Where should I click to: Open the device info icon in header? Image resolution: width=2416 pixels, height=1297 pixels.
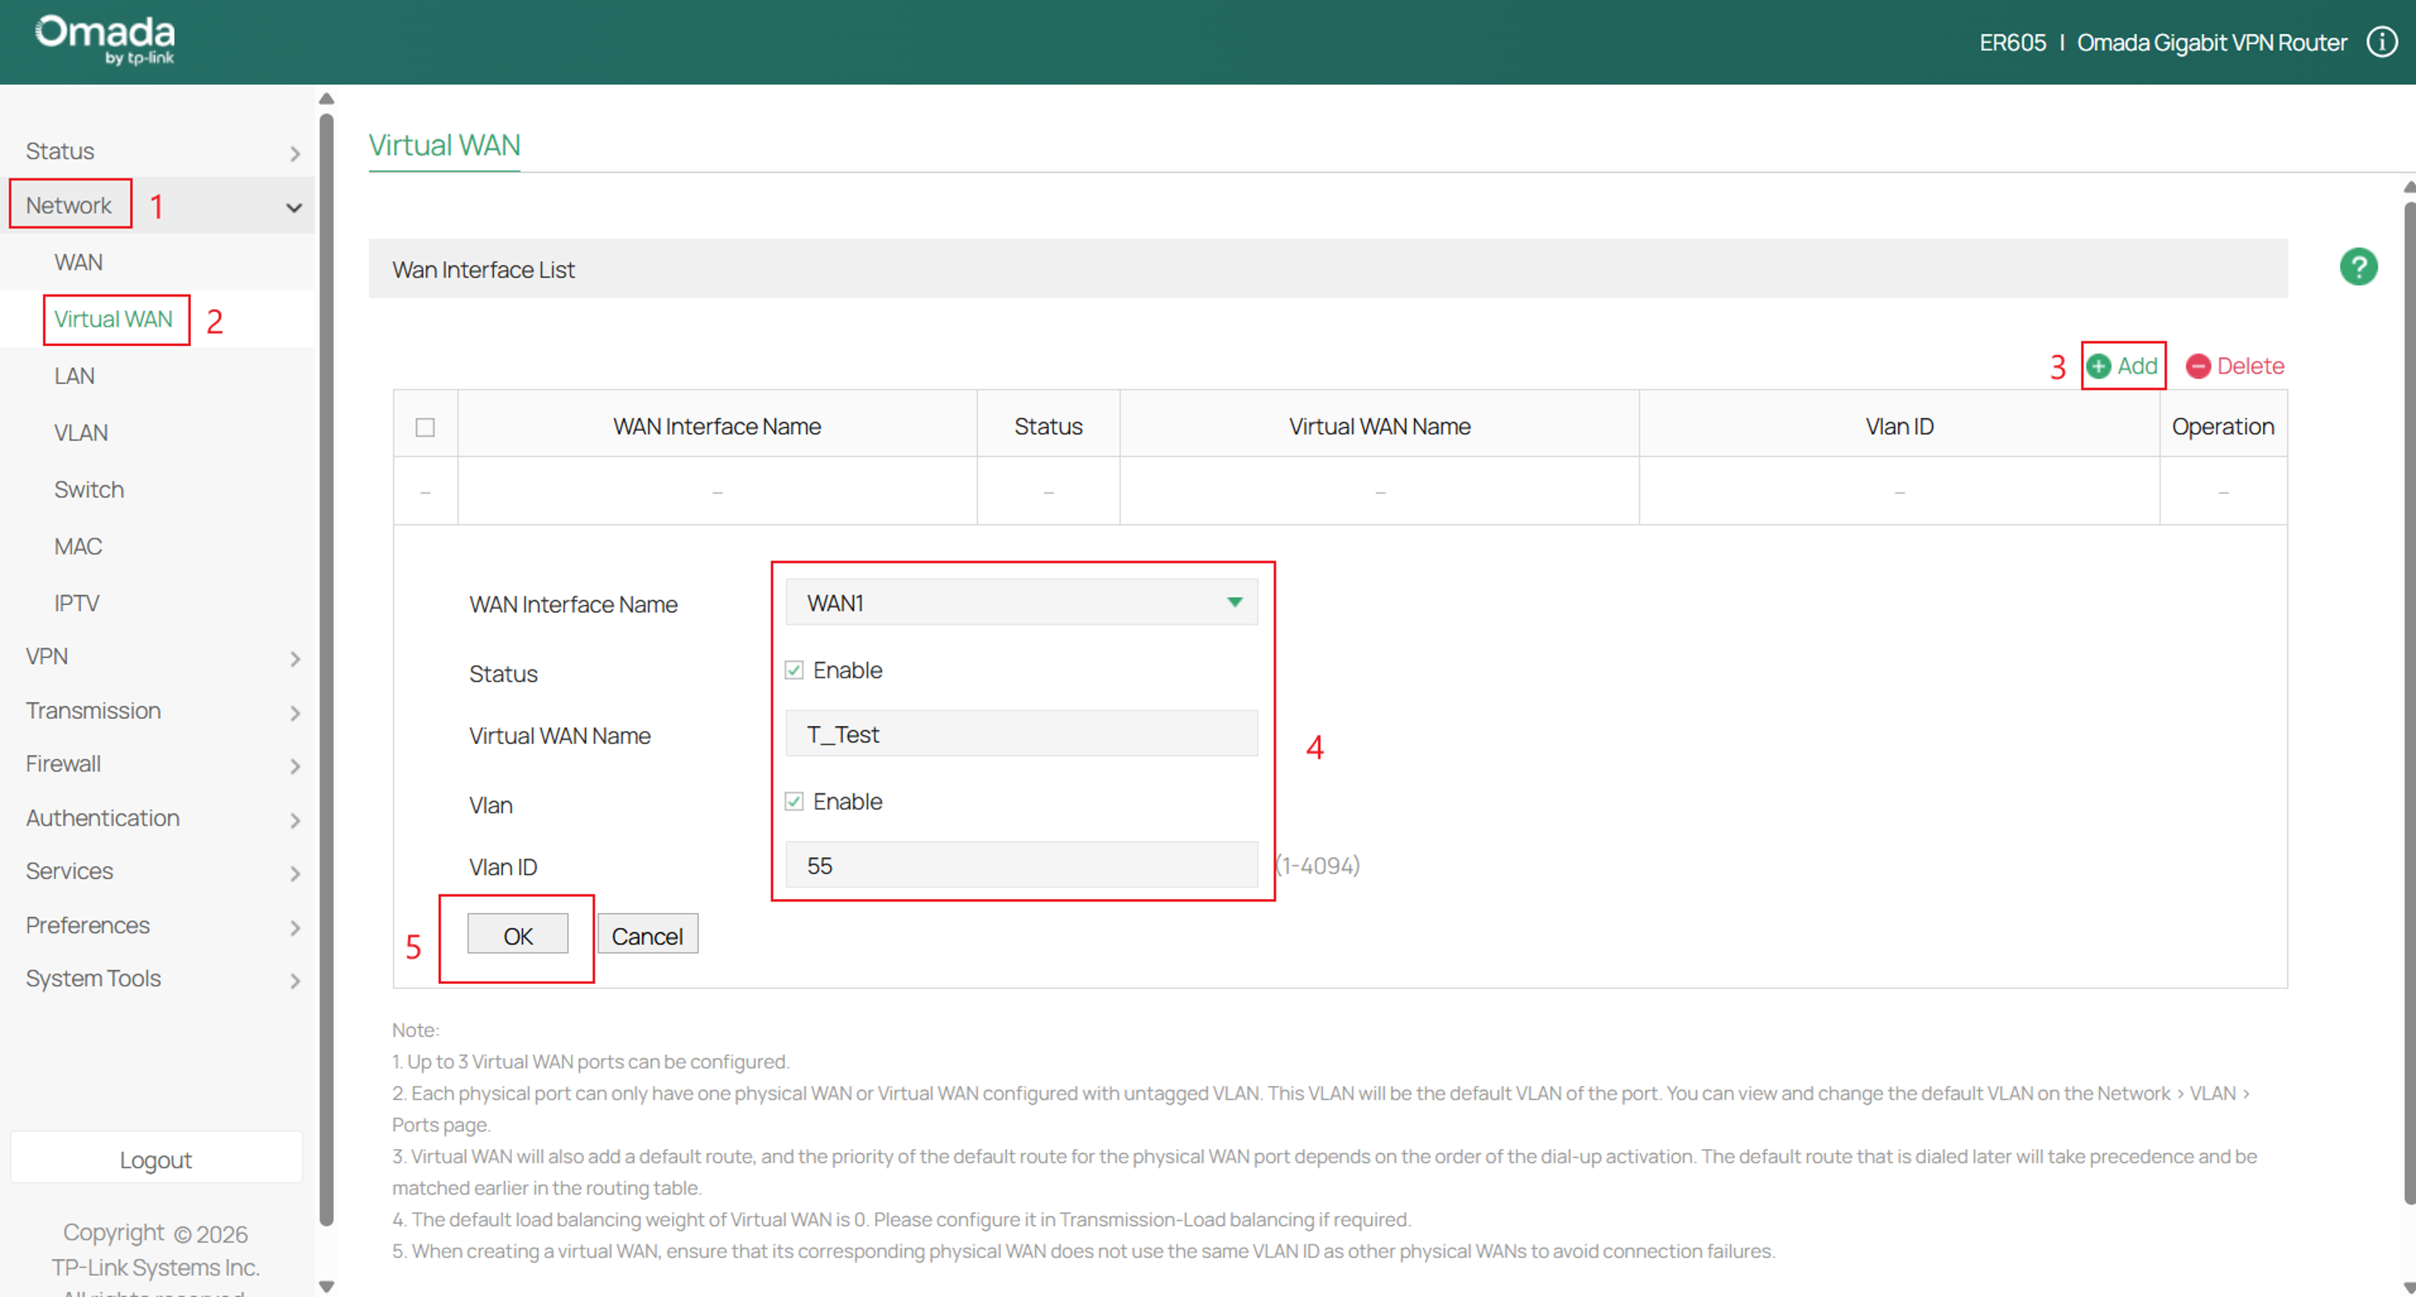click(x=2381, y=42)
